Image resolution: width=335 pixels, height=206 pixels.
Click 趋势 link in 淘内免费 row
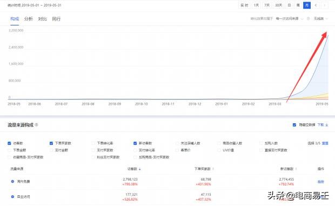point(321,182)
